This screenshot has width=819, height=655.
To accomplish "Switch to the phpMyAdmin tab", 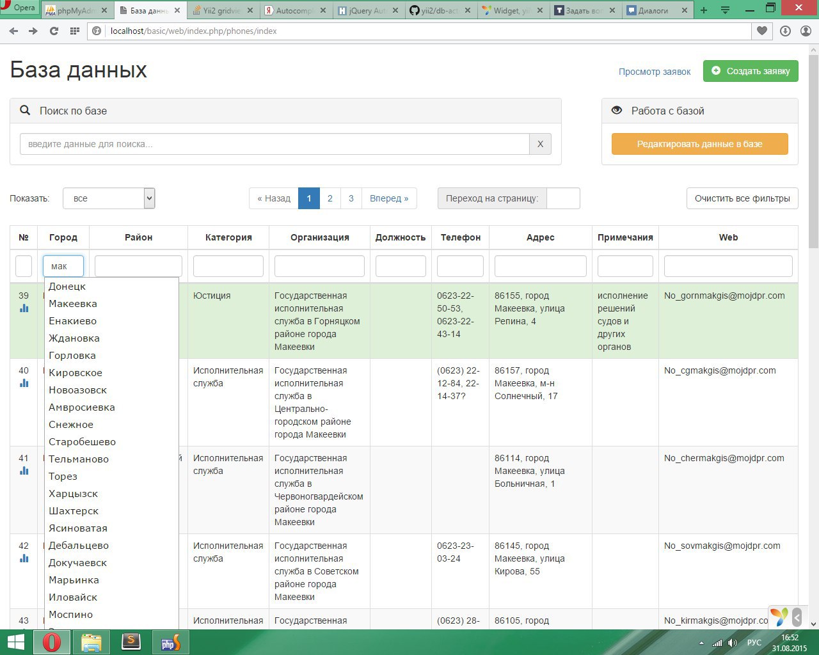I will pyautogui.click(x=77, y=11).
